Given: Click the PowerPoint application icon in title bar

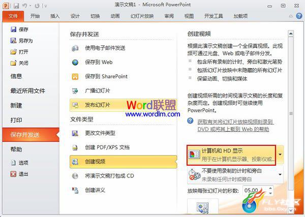Looking at the screenshot, I should point(6,6).
